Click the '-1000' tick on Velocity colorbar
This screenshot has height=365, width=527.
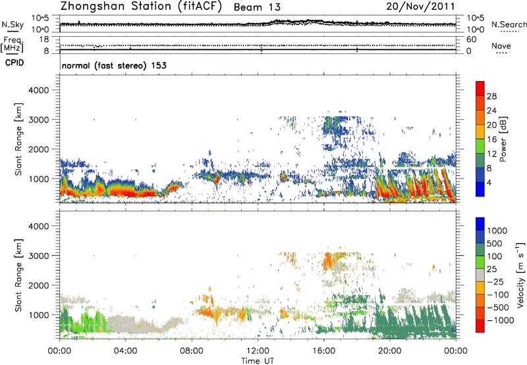point(500,320)
